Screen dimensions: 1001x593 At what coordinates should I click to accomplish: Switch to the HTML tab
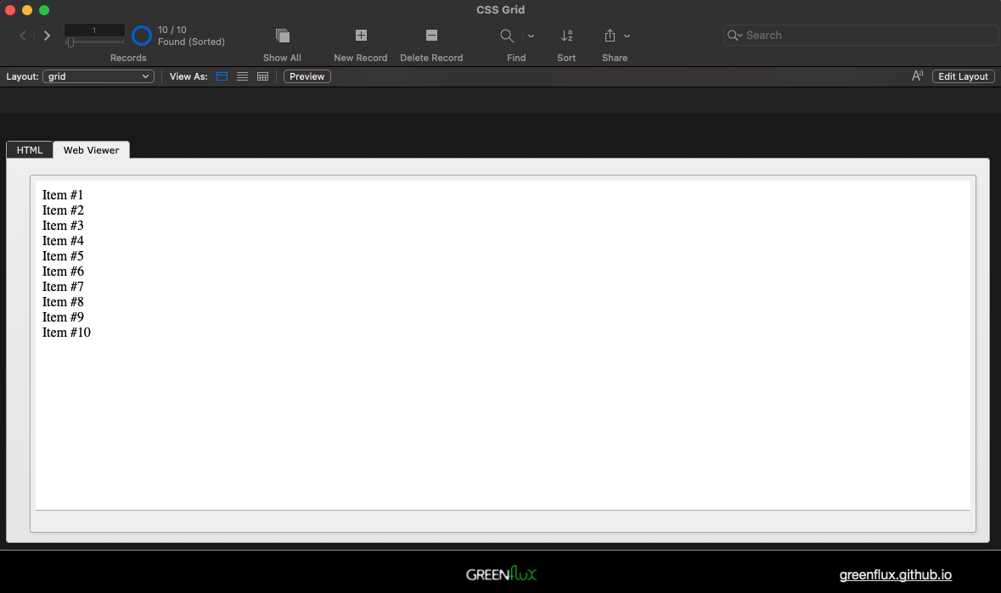(30, 150)
